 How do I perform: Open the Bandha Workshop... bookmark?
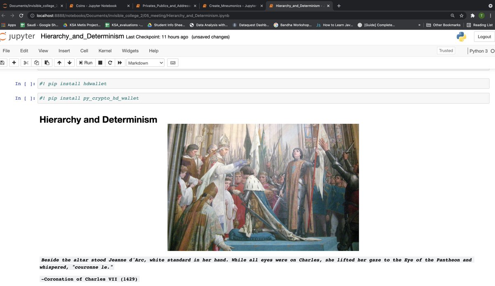pyautogui.click(x=293, y=25)
